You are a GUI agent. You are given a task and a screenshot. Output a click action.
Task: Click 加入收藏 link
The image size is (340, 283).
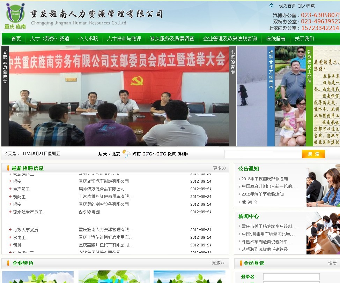(x=306, y=6)
